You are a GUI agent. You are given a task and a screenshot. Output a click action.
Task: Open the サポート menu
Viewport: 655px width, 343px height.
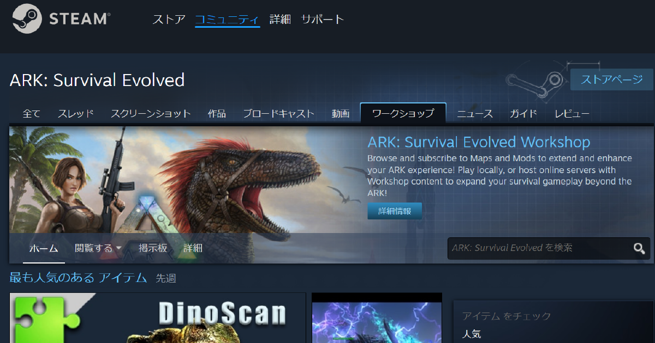pos(323,20)
